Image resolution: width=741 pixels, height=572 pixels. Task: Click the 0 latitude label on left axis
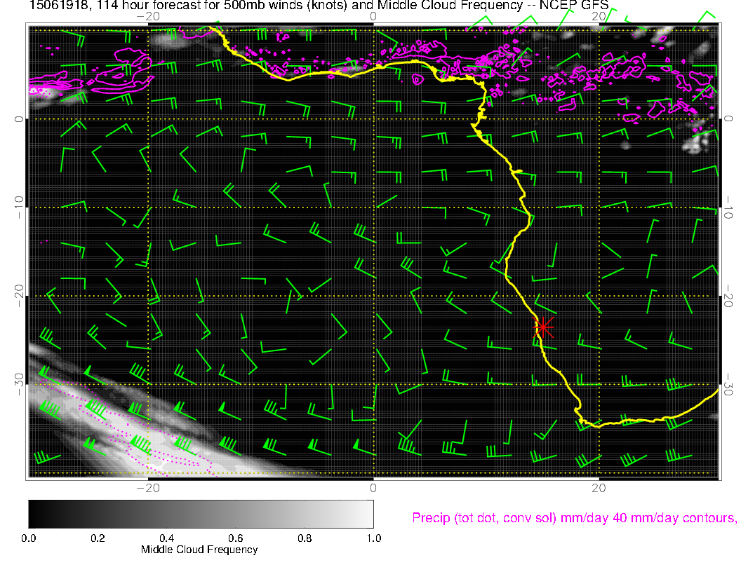tap(19, 119)
